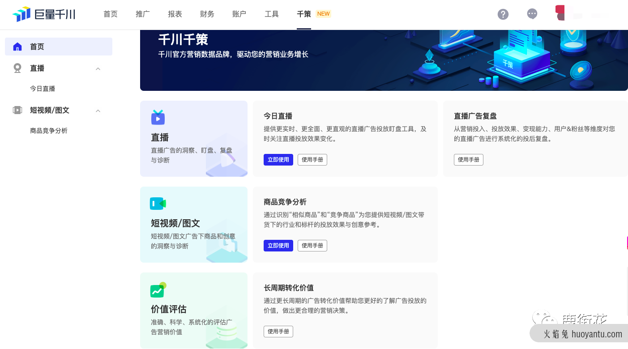Select 今日直播 in the left sidebar

point(43,89)
